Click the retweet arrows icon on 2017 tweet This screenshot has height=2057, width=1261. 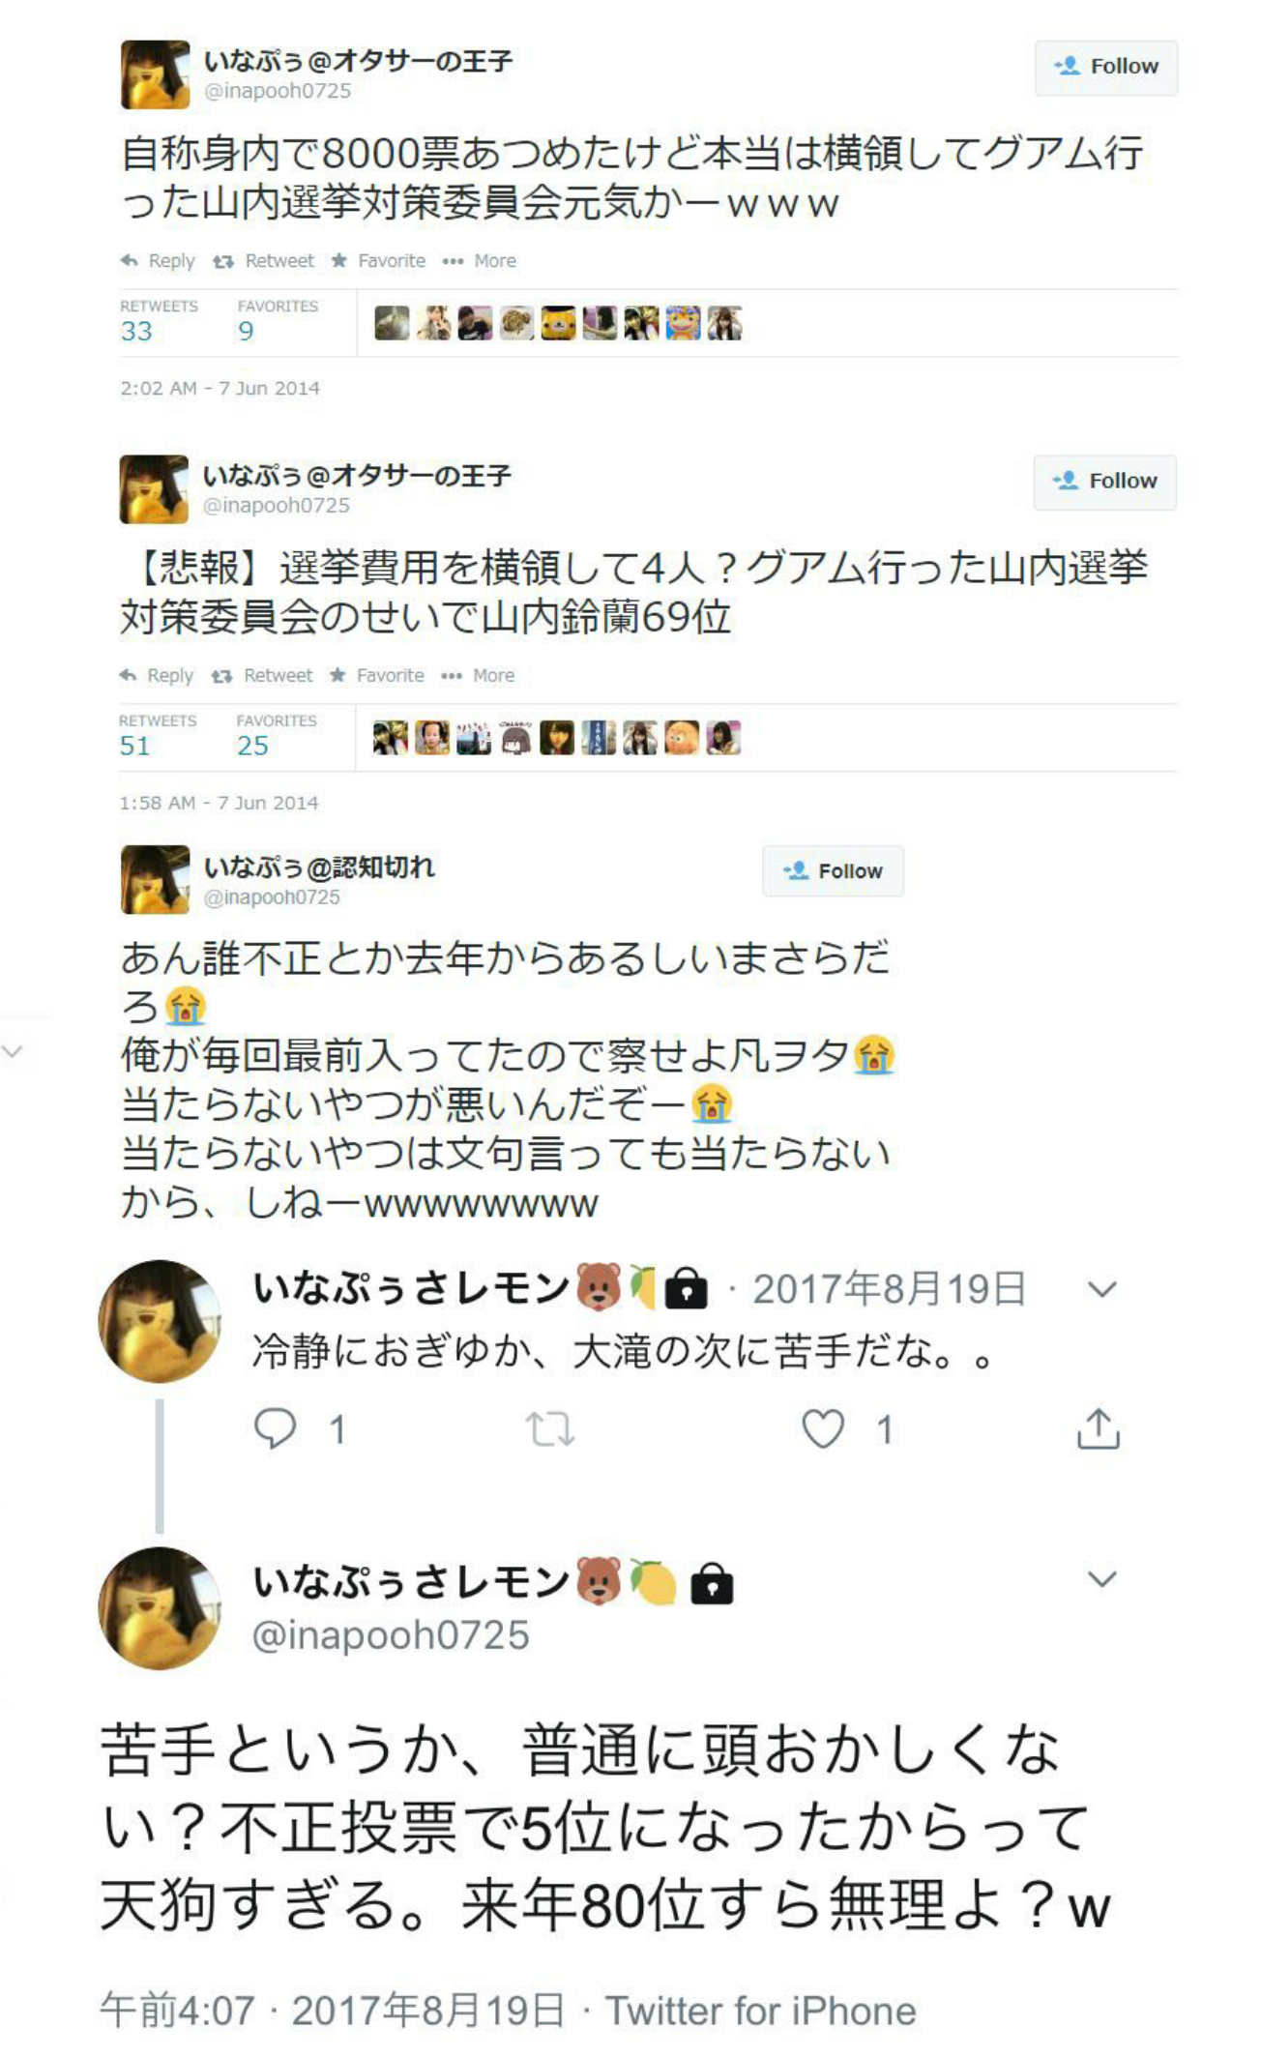pyautogui.click(x=549, y=1429)
